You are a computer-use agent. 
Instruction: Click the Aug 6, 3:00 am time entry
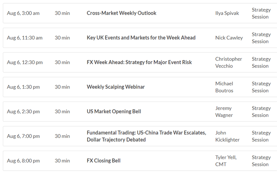[x=23, y=13]
